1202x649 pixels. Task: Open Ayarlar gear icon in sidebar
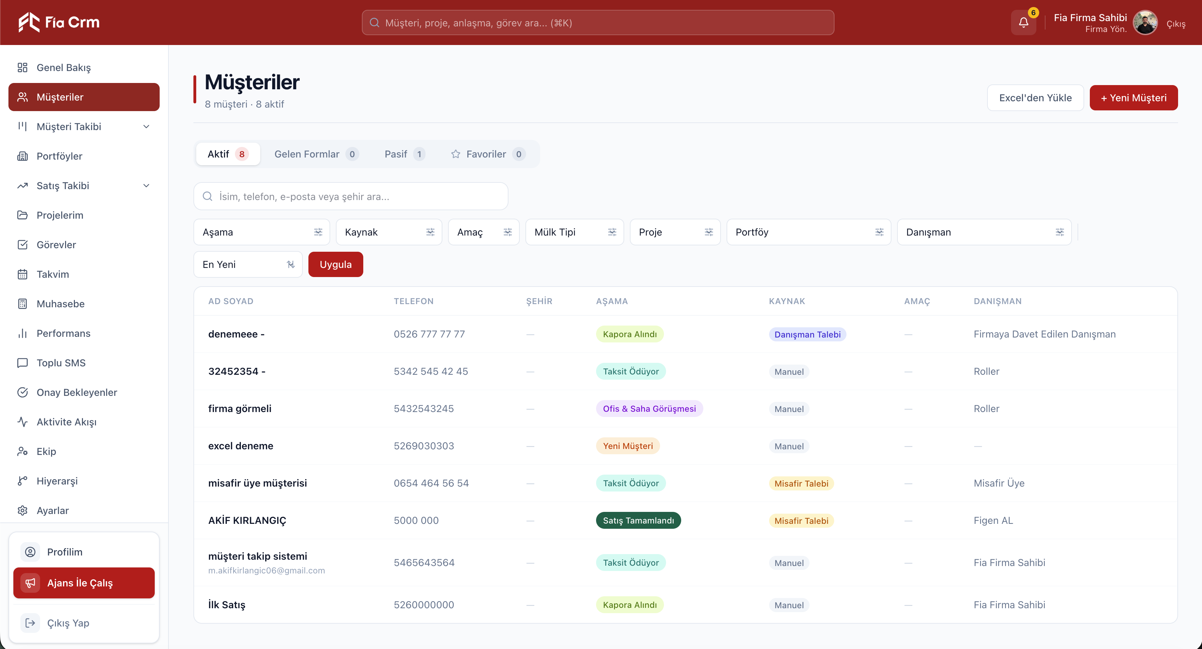click(23, 510)
